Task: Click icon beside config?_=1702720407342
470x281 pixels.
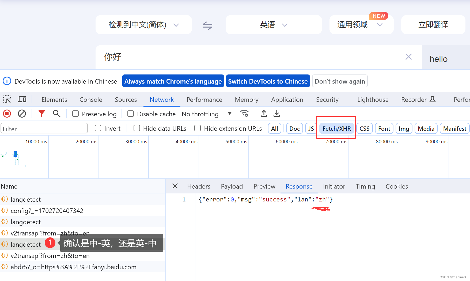Action: [5, 210]
